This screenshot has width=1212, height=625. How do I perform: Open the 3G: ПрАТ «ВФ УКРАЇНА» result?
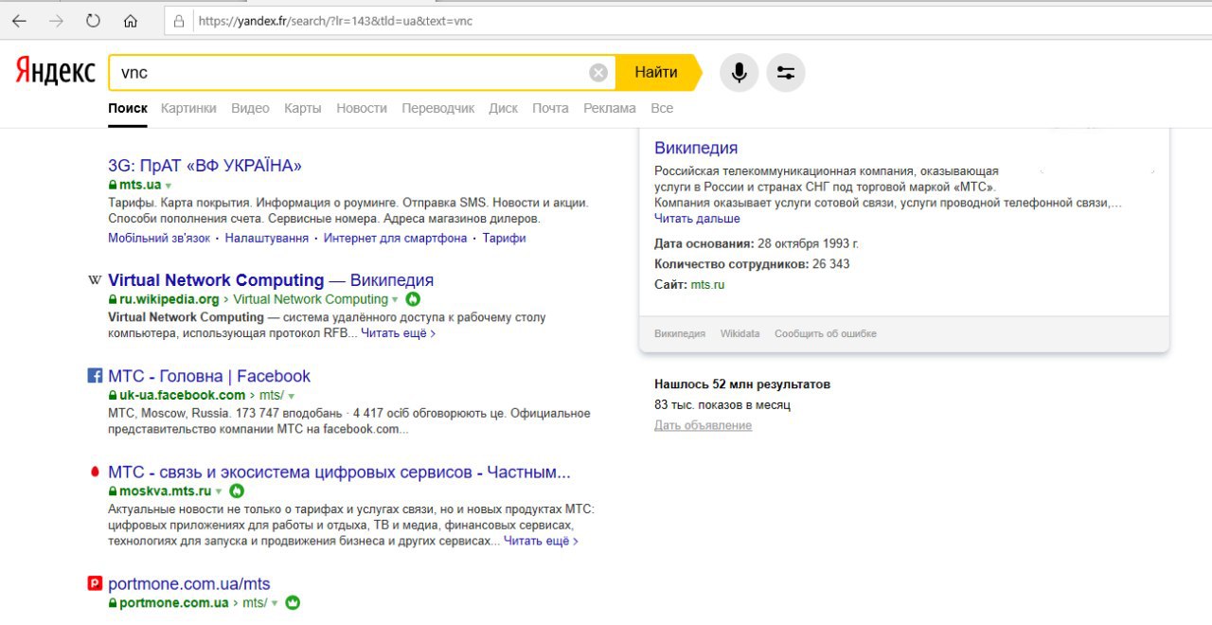(205, 166)
